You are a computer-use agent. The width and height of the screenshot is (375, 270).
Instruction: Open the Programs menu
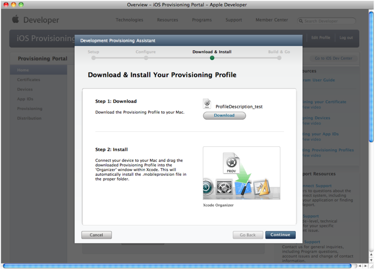point(202,20)
